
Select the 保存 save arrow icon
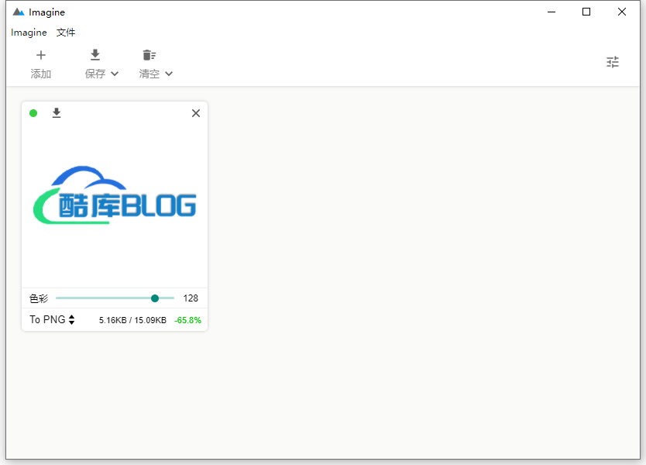pos(94,55)
